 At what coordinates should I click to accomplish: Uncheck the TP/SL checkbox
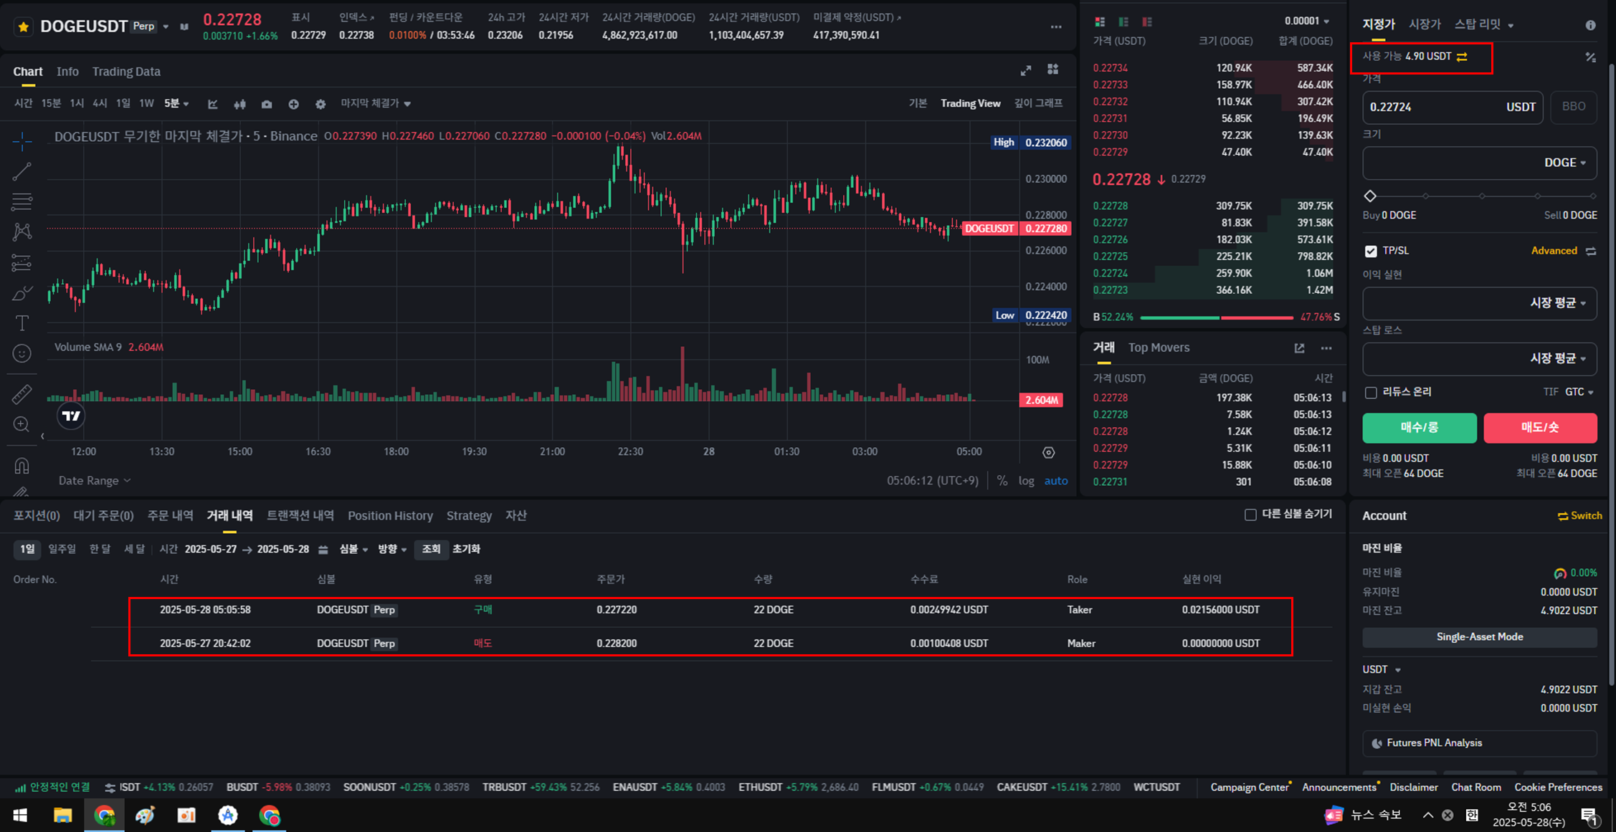pyautogui.click(x=1371, y=251)
